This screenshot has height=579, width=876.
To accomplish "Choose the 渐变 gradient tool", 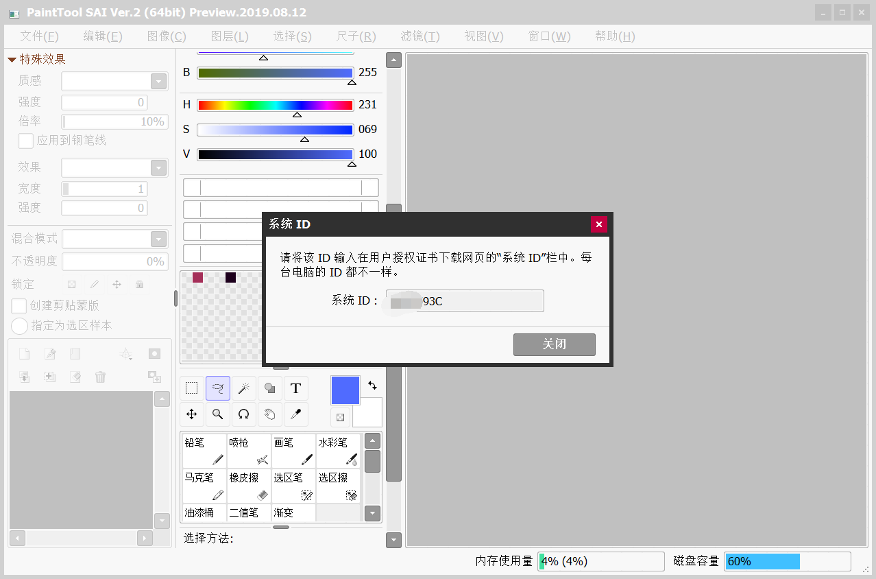I will (293, 512).
